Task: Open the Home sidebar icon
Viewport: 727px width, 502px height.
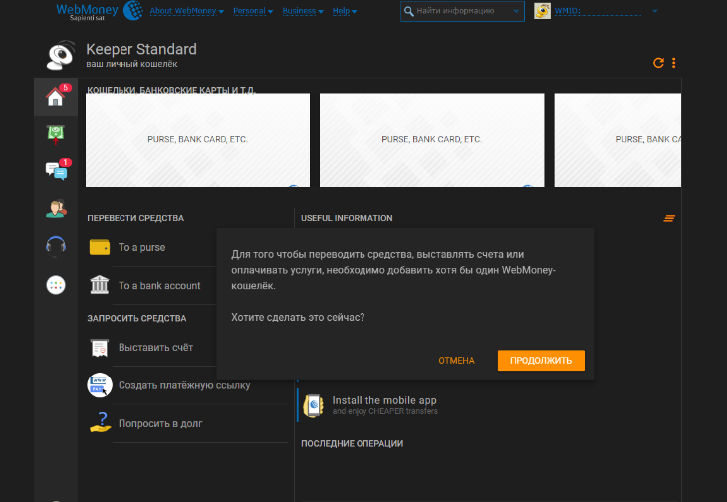Action: coord(55,96)
